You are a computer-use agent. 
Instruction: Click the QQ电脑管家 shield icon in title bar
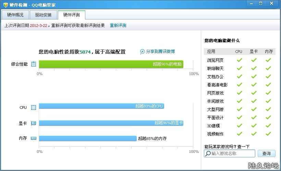(x=5, y=5)
